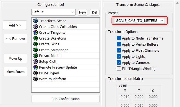The image size is (180, 107).
Task: Click the Extract Motion gear icon
Action: coord(36,56)
